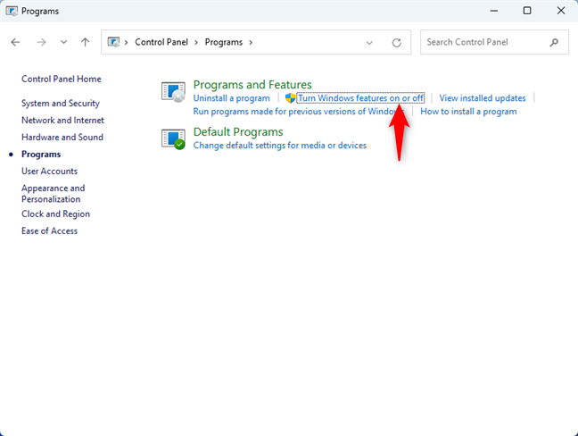The image size is (578, 436).
Task: Open Programs and Features heading
Action: pyautogui.click(x=252, y=85)
